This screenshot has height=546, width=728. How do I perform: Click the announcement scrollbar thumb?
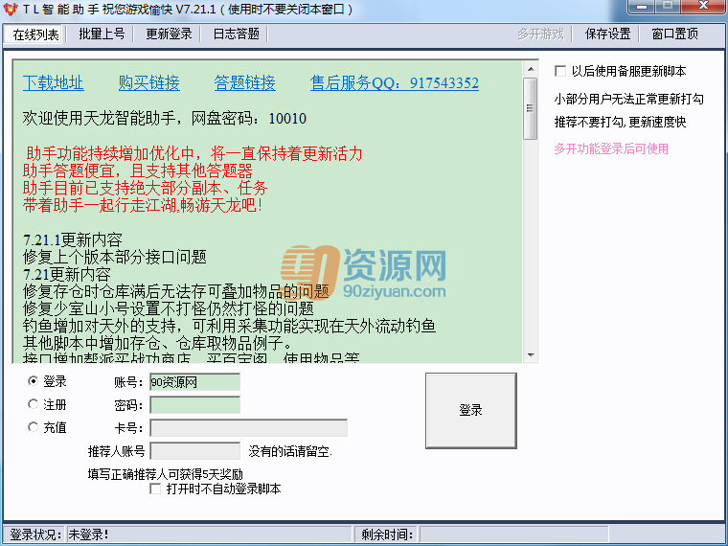531,108
